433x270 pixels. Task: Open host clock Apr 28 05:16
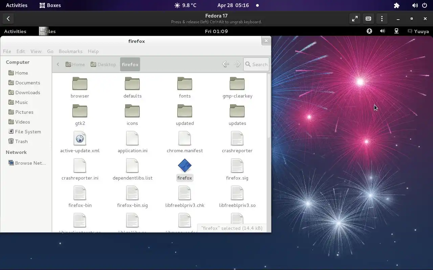(x=233, y=5)
